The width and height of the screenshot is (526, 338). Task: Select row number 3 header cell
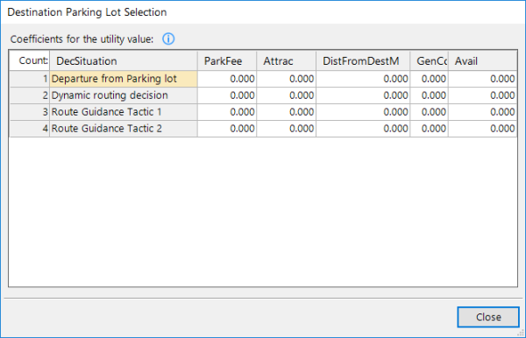30,112
